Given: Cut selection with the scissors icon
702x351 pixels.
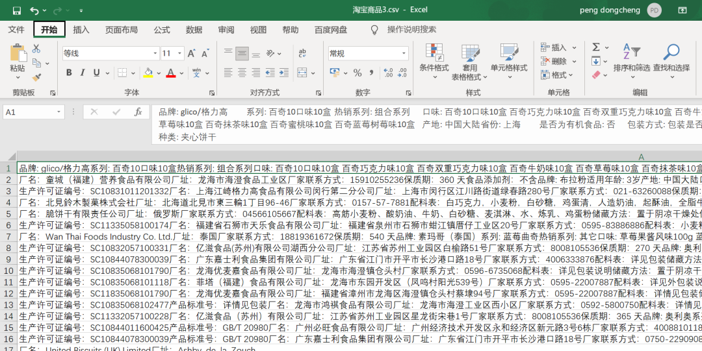Looking at the screenshot, I should click(36, 48).
